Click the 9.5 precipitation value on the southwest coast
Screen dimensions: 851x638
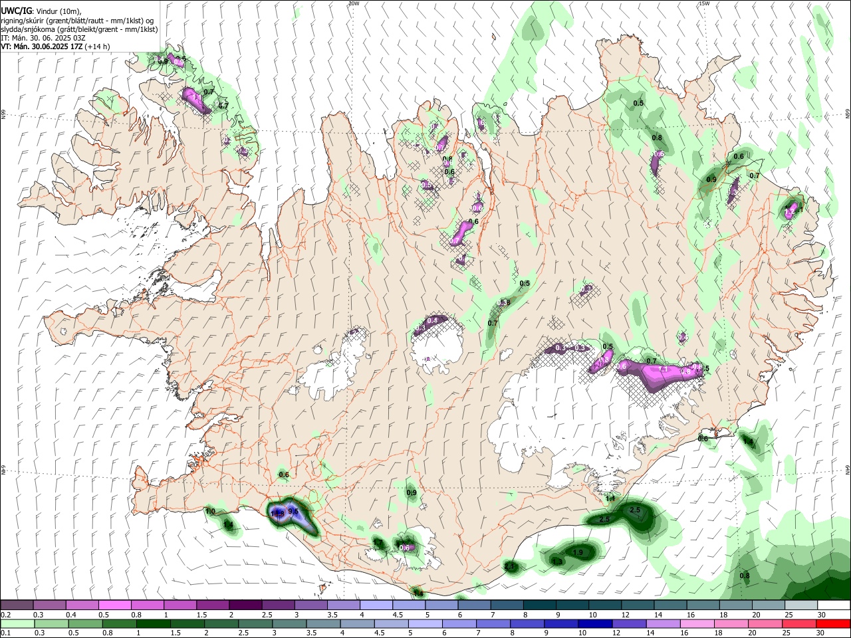pyautogui.click(x=293, y=511)
